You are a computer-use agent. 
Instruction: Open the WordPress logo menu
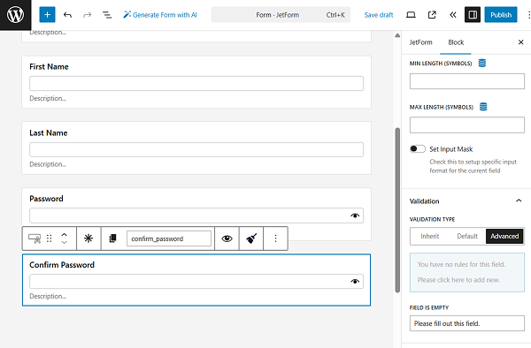pyautogui.click(x=15, y=15)
